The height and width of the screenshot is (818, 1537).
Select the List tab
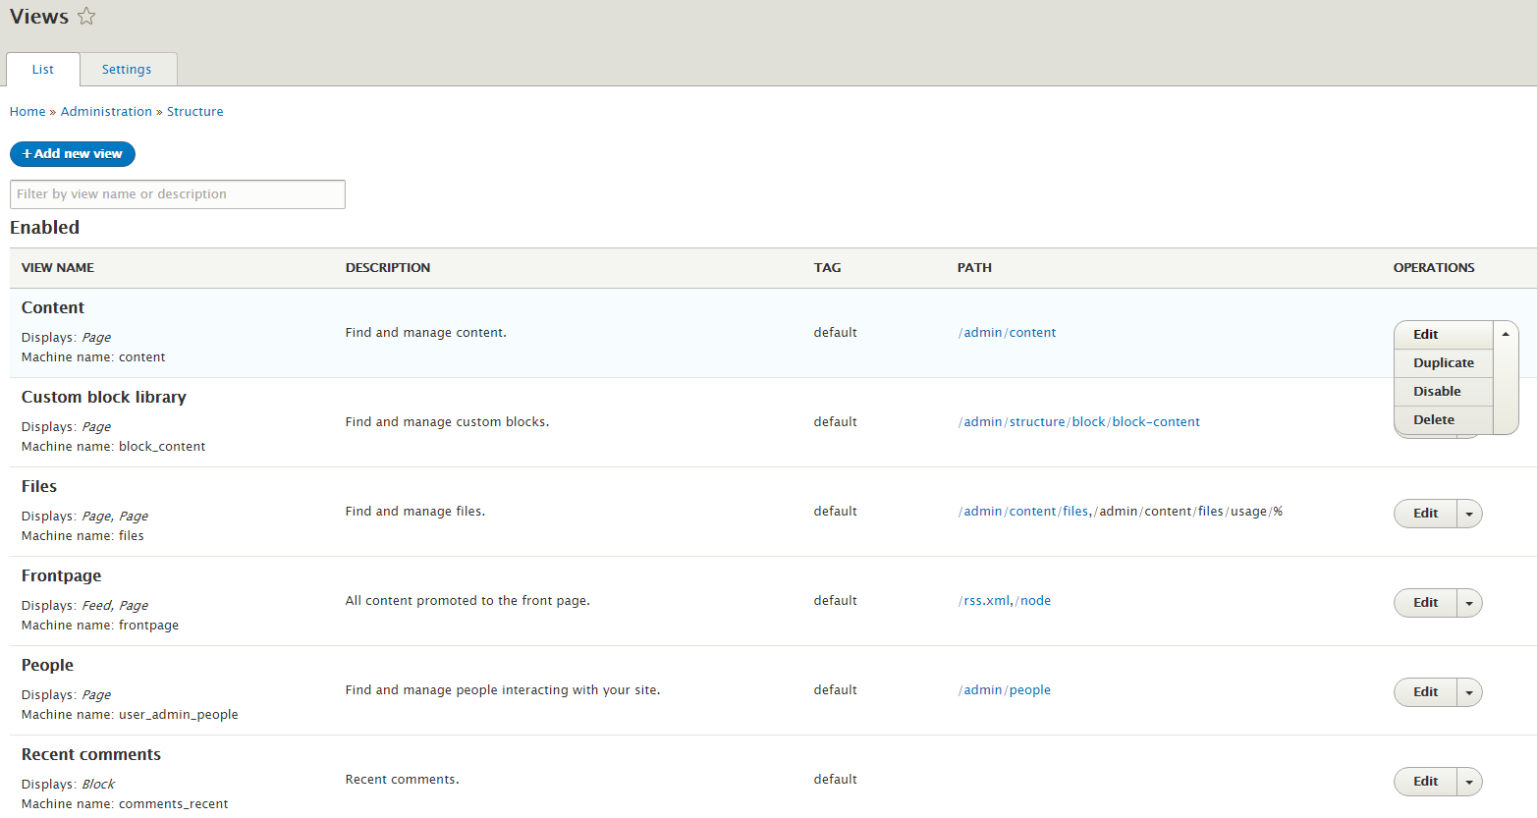coord(43,70)
